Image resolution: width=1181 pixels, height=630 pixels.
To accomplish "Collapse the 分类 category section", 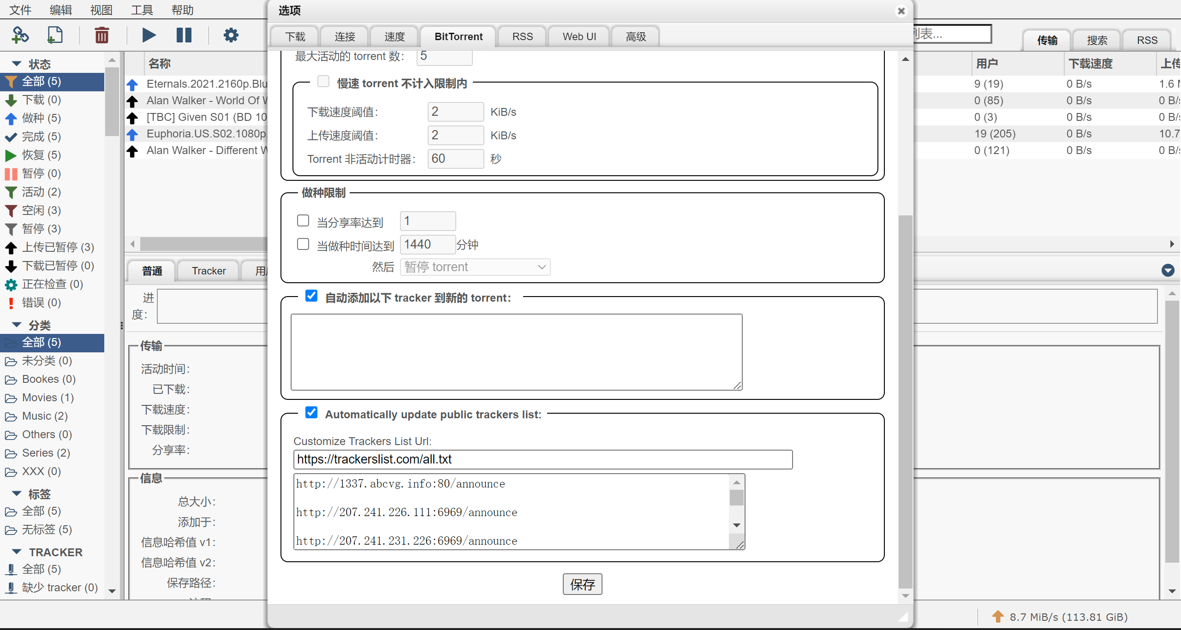I will (x=17, y=325).
